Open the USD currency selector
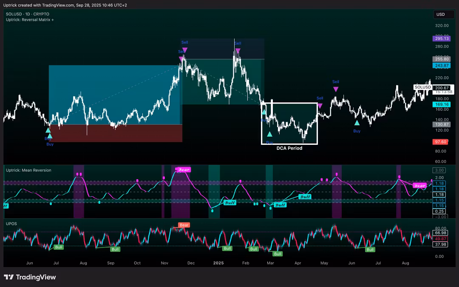The image size is (459, 287). coord(440,14)
